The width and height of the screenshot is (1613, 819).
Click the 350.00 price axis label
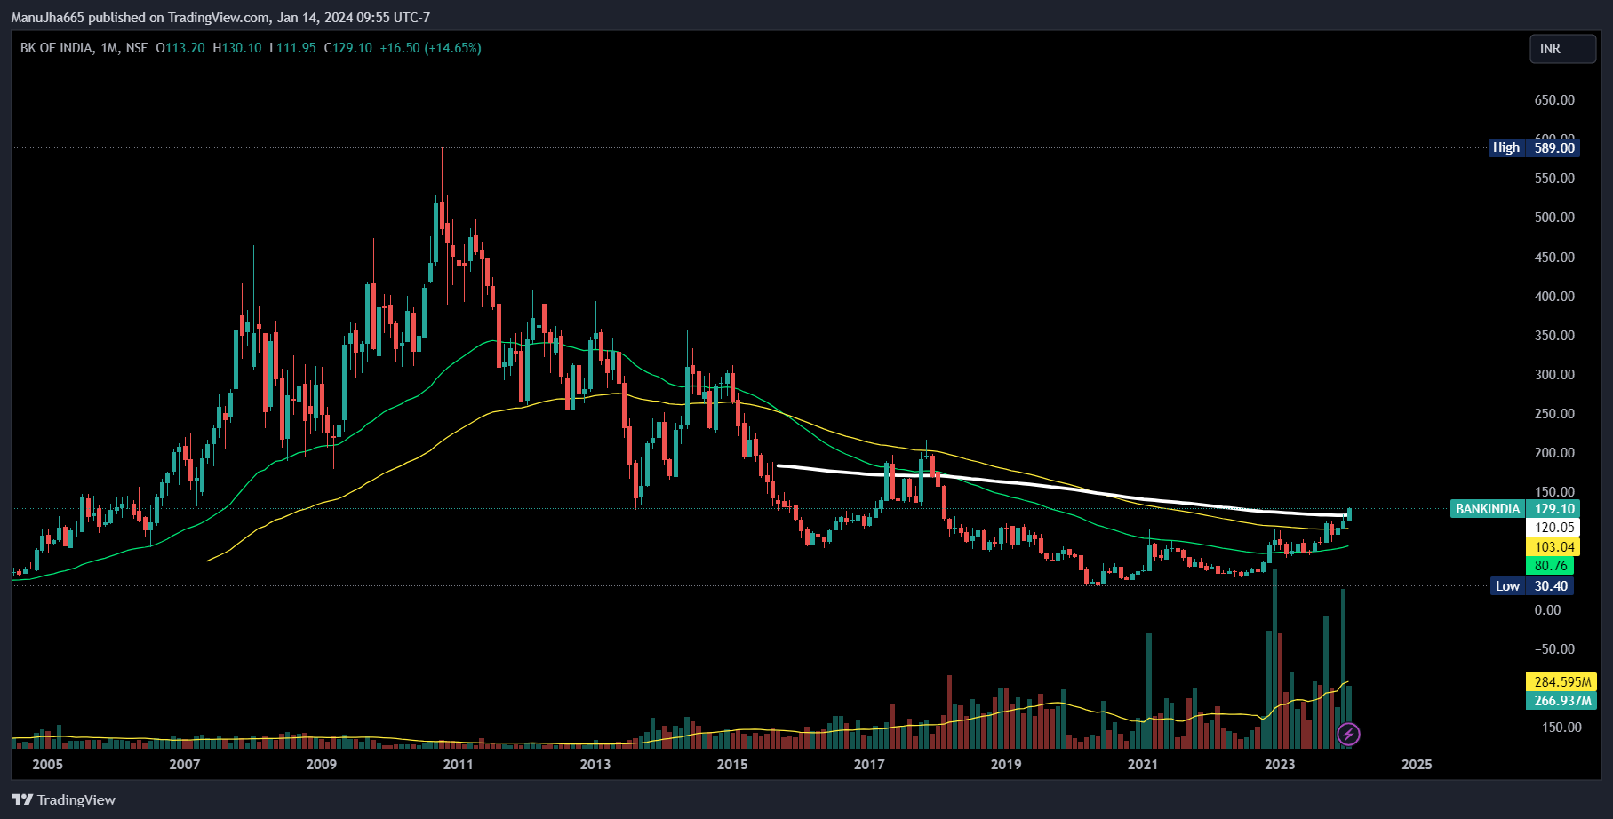1554,336
